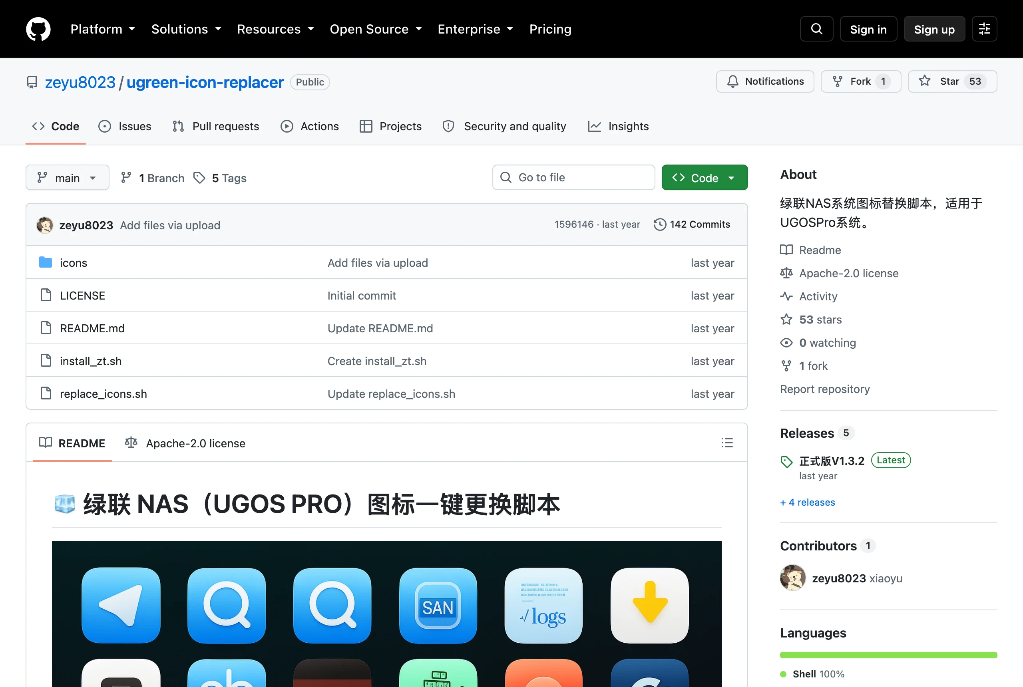Open the 正式版V1.3.2 release
1023x687 pixels.
click(832, 461)
